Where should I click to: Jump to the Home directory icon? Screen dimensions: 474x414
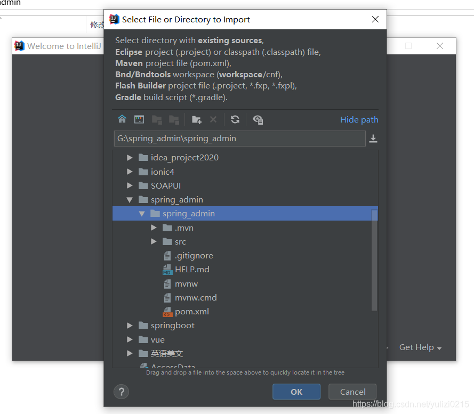click(122, 119)
